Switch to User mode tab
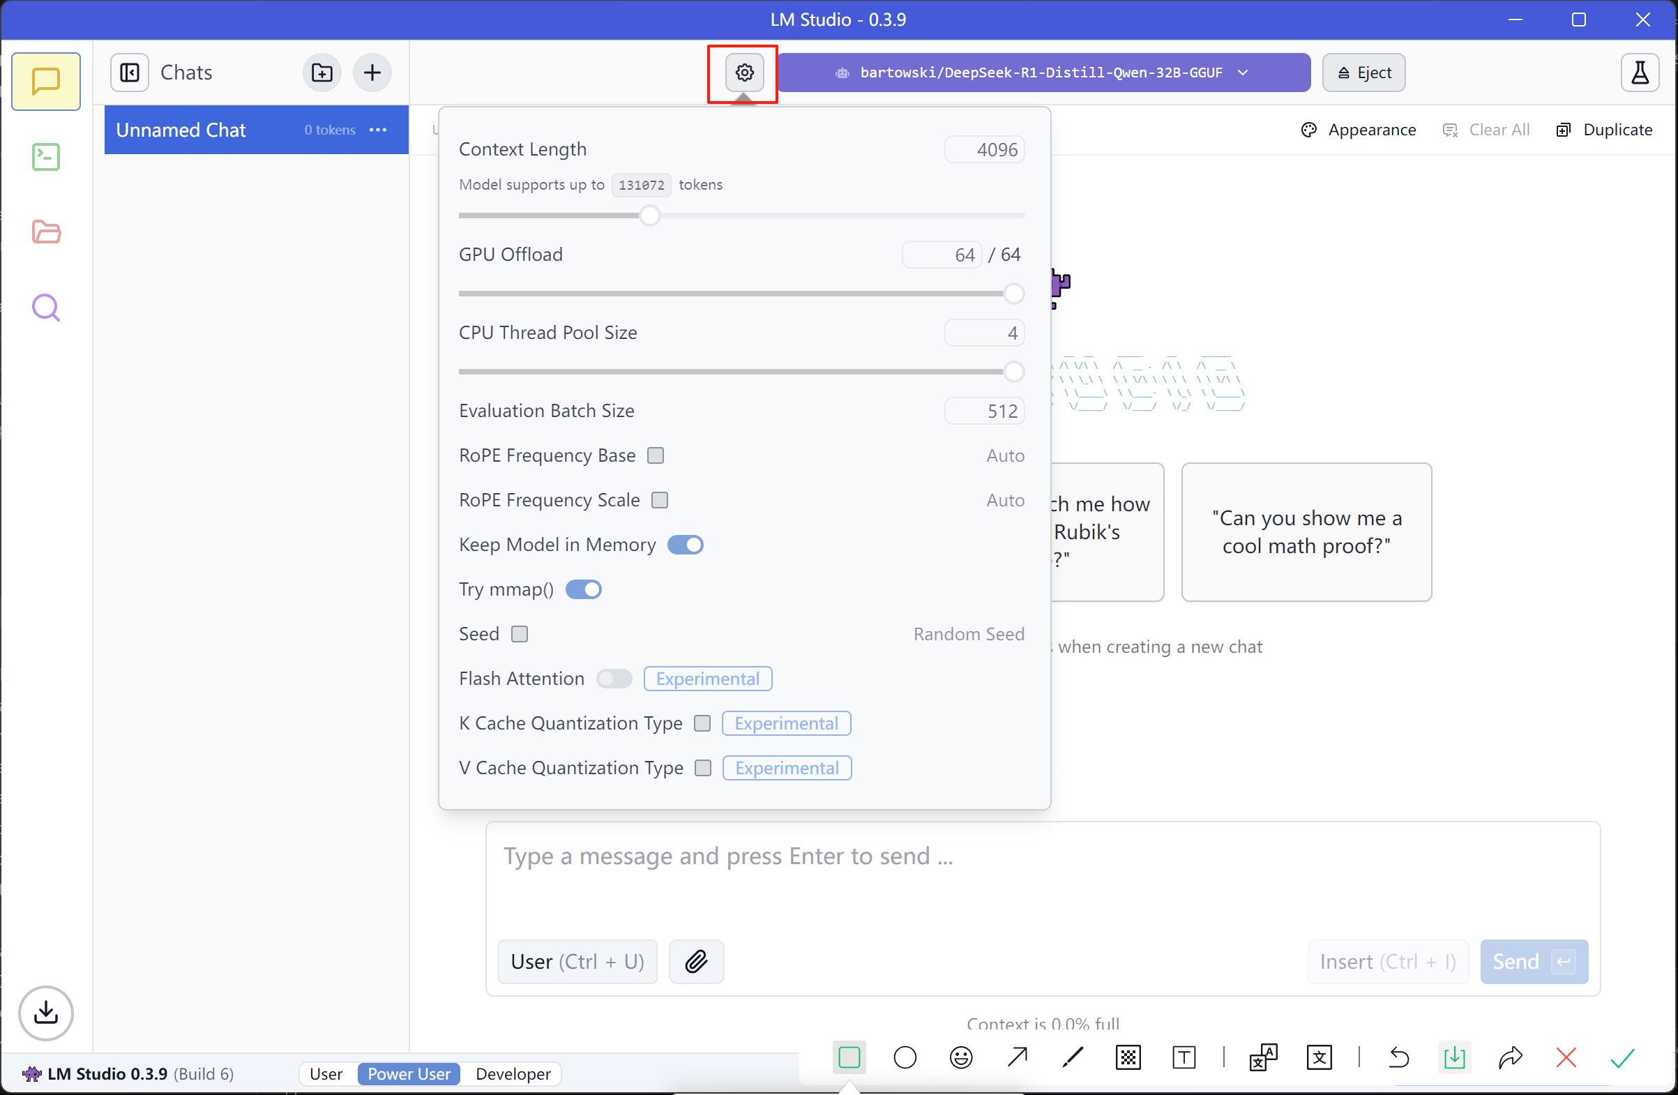The height and width of the screenshot is (1095, 1678). 326,1073
